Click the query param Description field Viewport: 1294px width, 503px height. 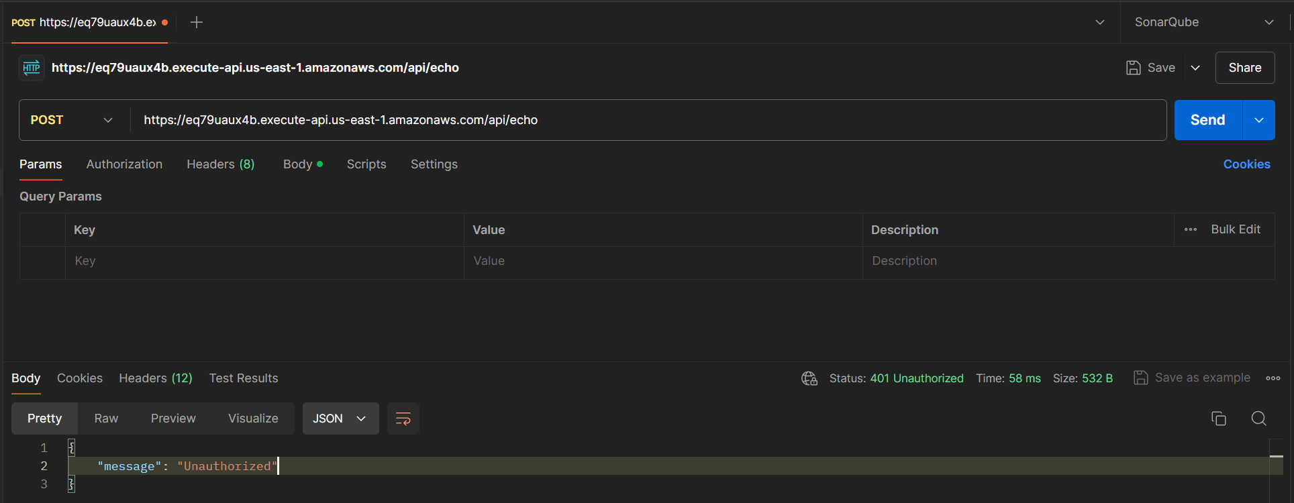coord(1068,261)
